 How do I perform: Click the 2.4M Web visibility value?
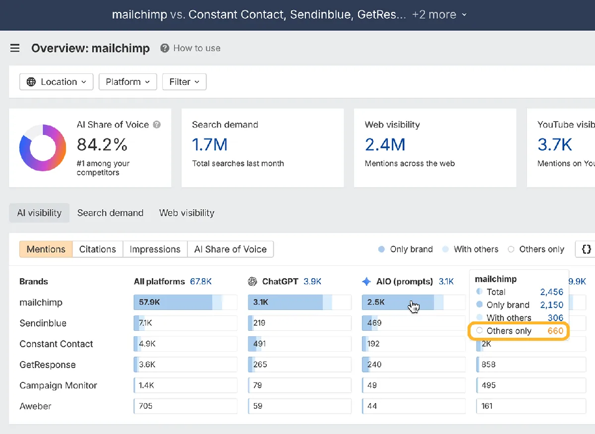(385, 144)
